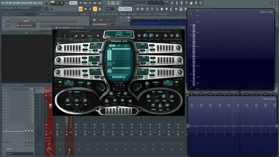Viewport: 279px width, 157px height.
Task: Click the LFO 1 'instant' sync button
Action: (81, 82)
